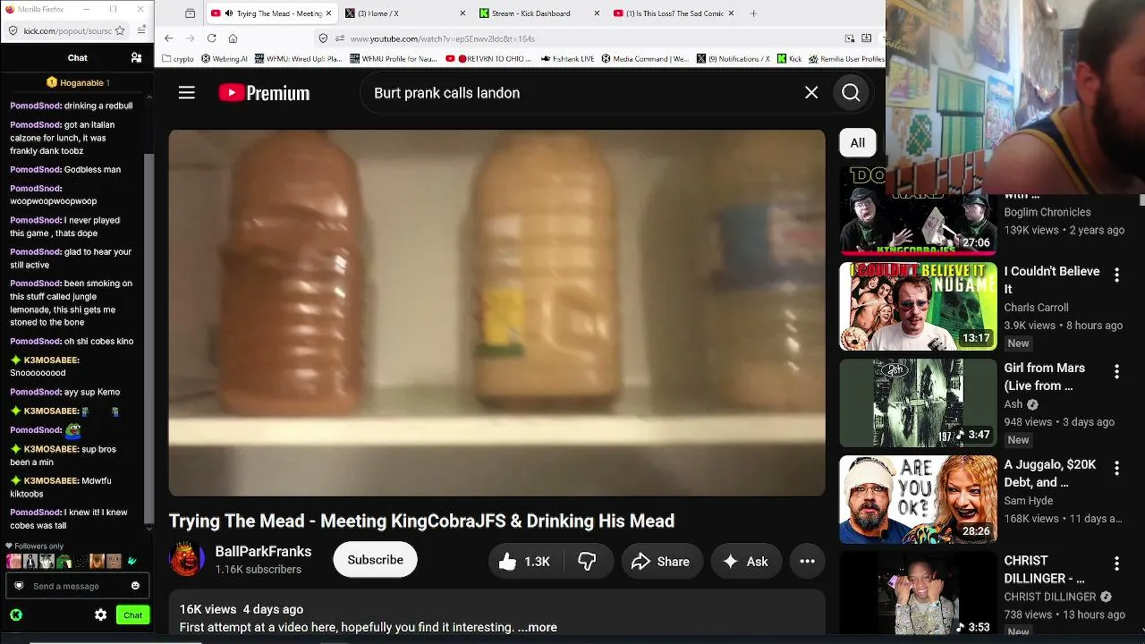Open the Ask AI button
Image resolution: width=1145 pixels, height=644 pixels.
tap(746, 562)
